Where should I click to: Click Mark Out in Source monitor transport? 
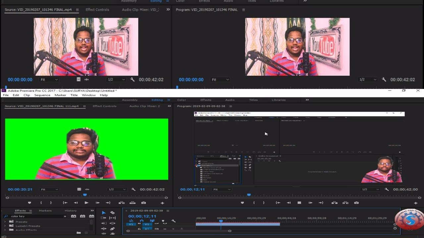pos(51,203)
